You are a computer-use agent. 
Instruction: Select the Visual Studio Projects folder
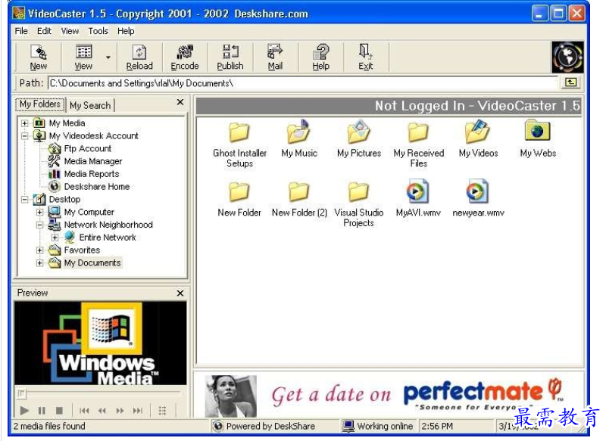[359, 204]
